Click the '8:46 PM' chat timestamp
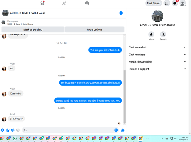The image size is (191, 142). tap(62, 108)
